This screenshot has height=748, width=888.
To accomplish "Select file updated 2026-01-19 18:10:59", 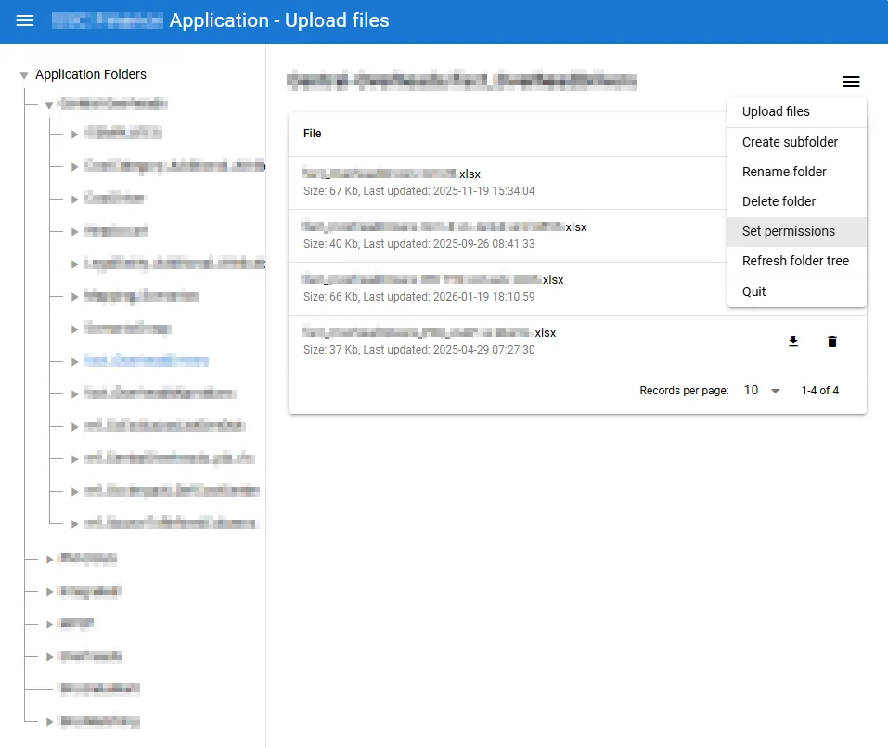I will pyautogui.click(x=419, y=289).
